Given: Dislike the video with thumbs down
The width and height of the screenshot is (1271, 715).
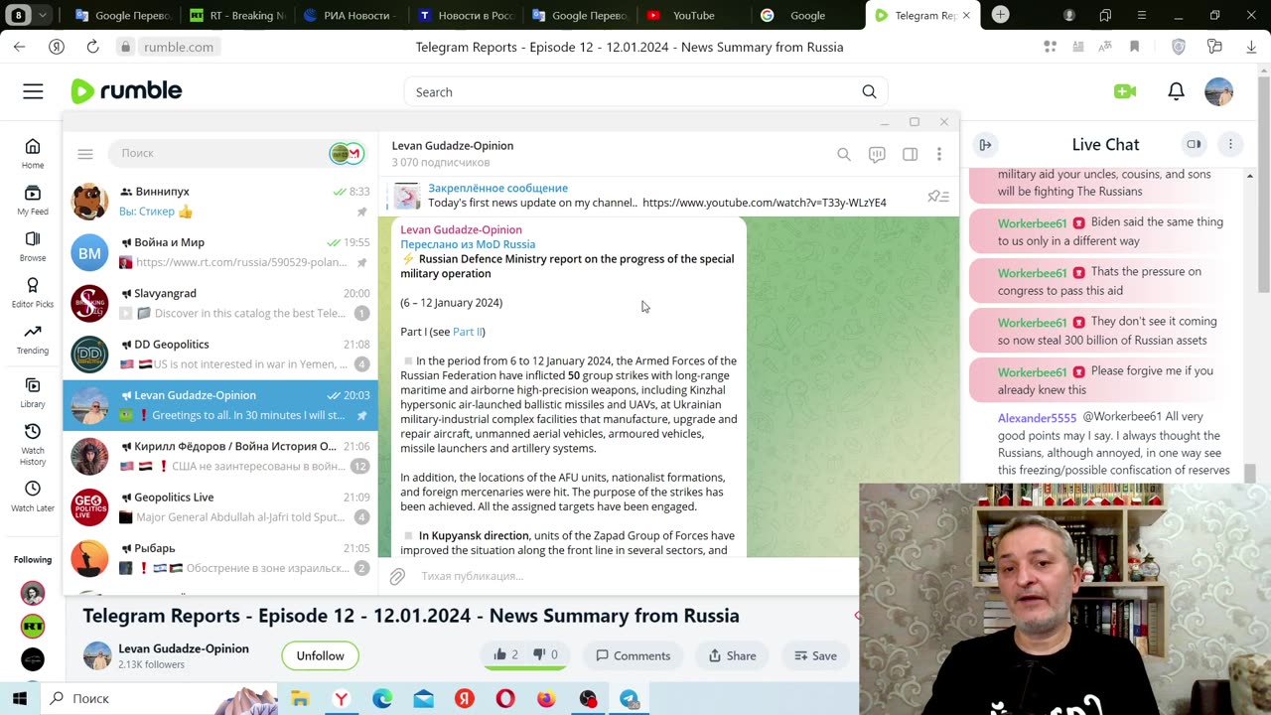Looking at the screenshot, I should (546, 655).
